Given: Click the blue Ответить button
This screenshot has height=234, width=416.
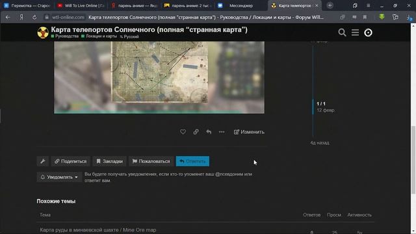Looking at the screenshot, I should (192, 161).
